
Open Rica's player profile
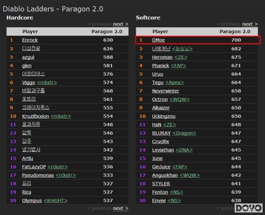(x=26, y=192)
